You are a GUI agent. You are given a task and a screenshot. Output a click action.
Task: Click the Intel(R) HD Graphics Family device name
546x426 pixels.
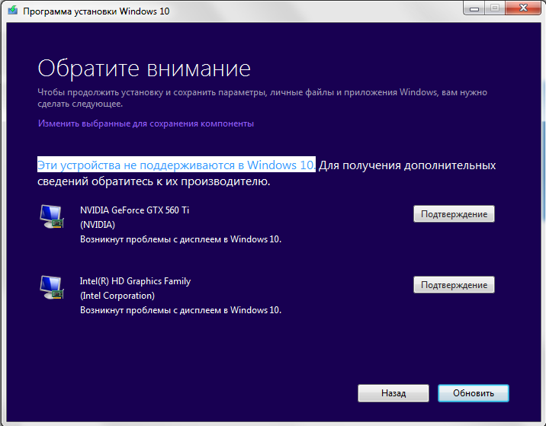pos(136,281)
